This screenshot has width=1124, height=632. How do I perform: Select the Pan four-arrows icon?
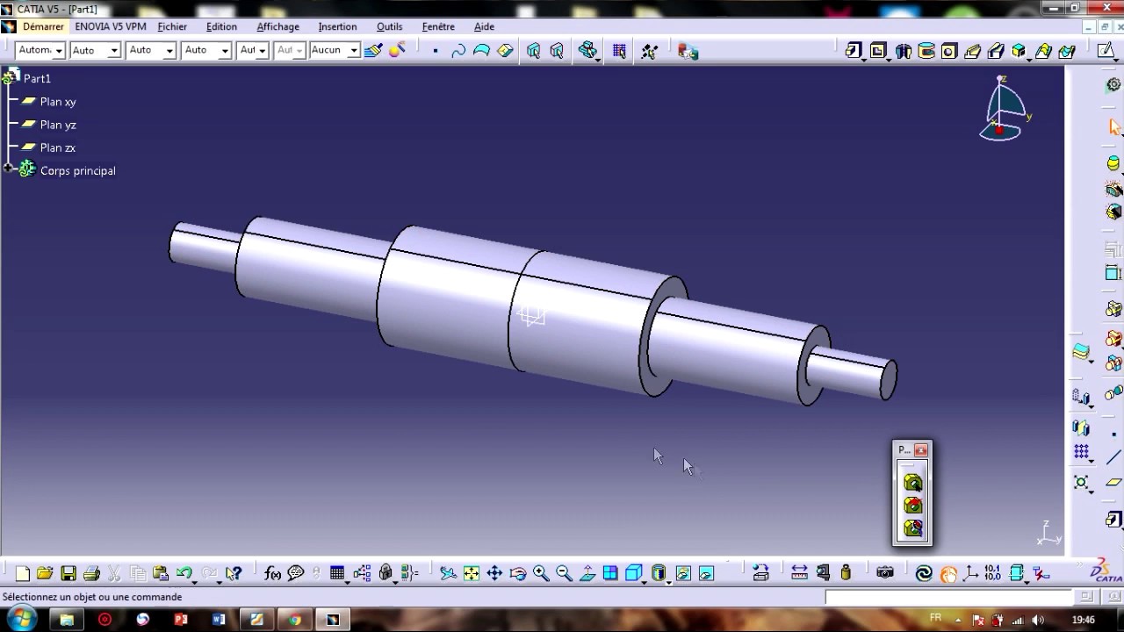tap(494, 573)
